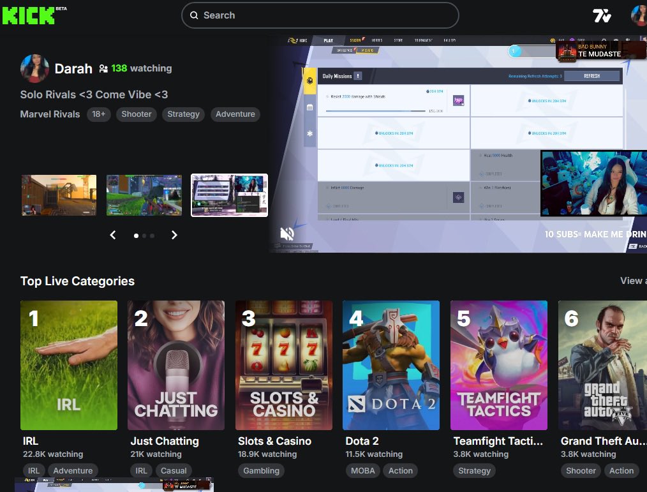Open the 7TV extension icon
647x492 pixels.
602,16
